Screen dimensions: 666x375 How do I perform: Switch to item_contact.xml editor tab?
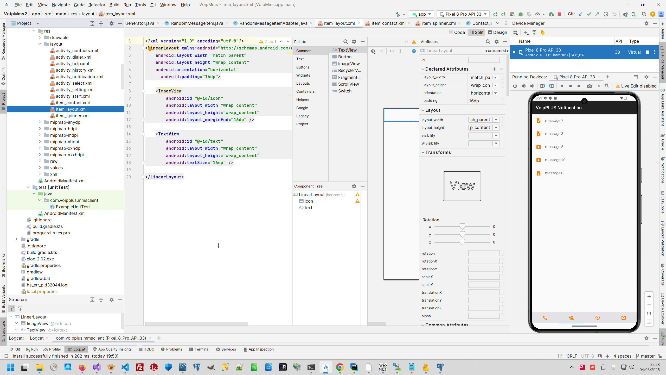pyautogui.click(x=388, y=23)
